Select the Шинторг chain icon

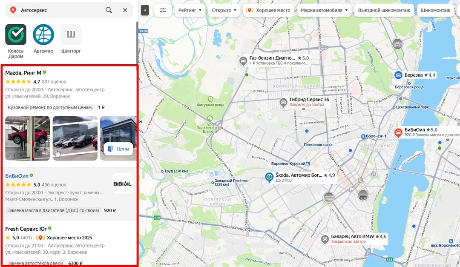pyautogui.click(x=71, y=34)
